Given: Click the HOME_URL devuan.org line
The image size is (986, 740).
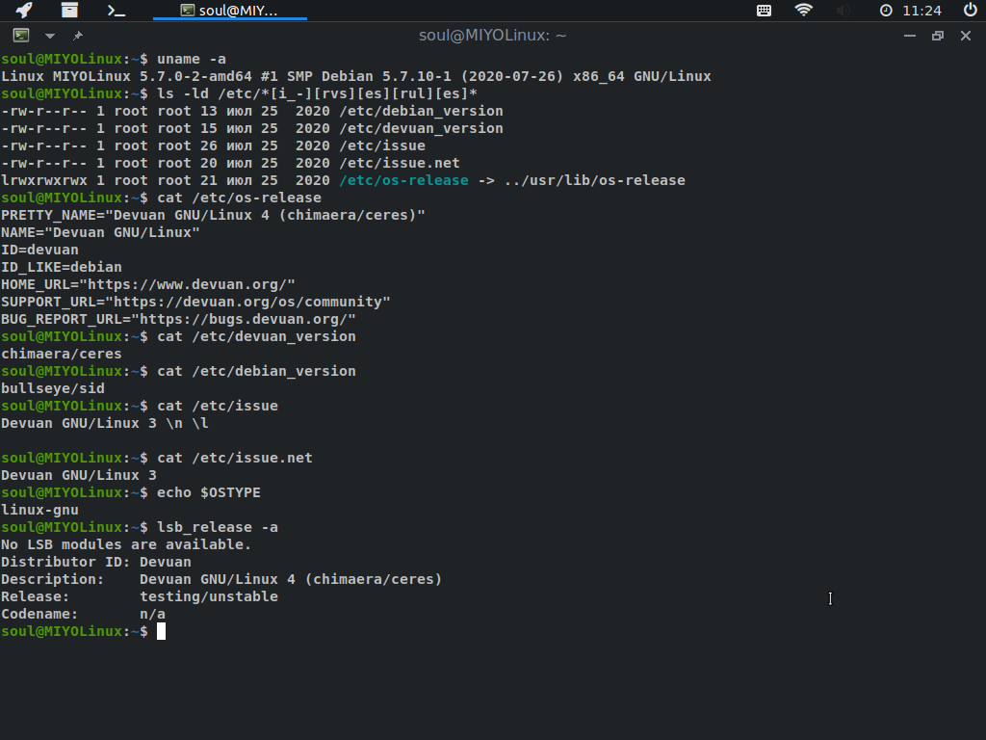Looking at the screenshot, I should point(148,284).
